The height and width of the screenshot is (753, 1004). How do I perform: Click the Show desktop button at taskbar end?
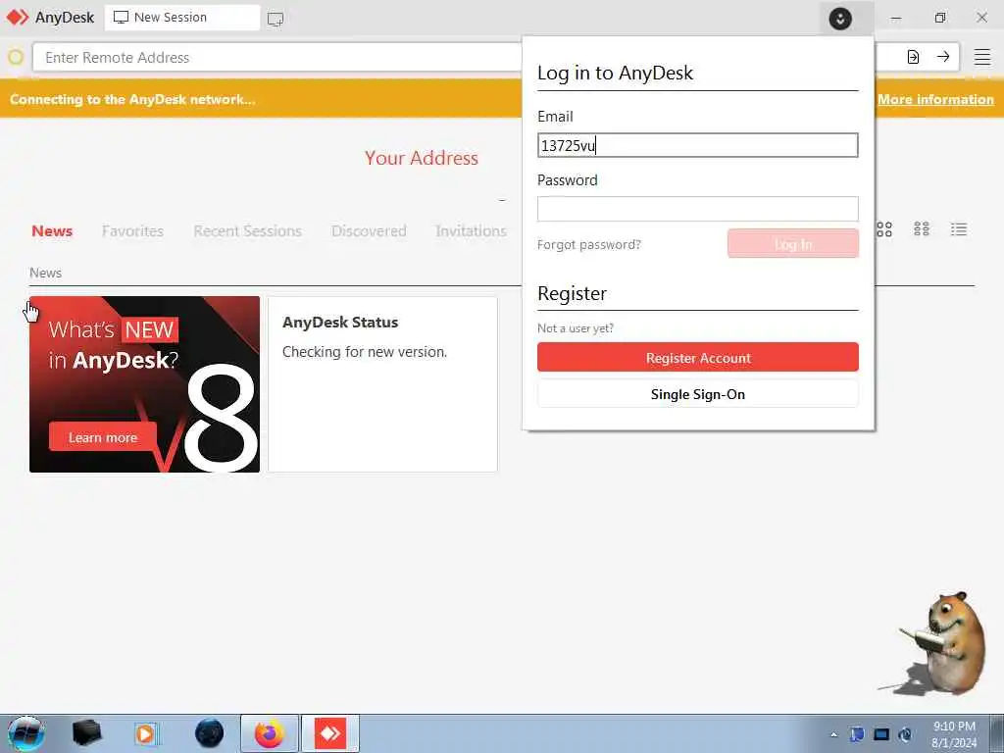tap(996, 733)
